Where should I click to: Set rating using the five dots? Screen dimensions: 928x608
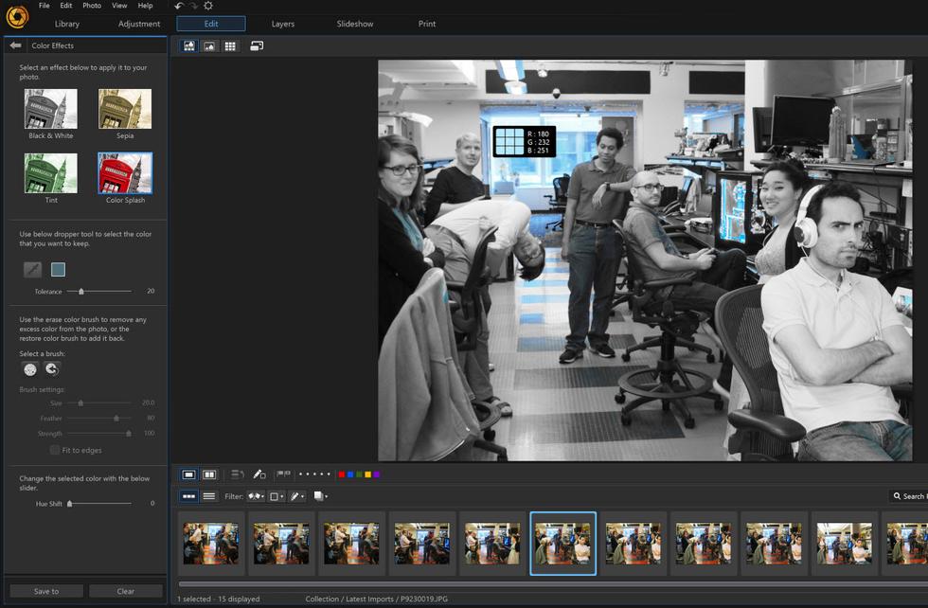[314, 474]
